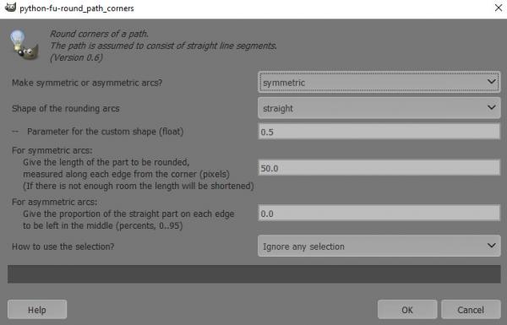Open Help for this plug-in
This screenshot has height=325, width=507.
tap(37, 310)
